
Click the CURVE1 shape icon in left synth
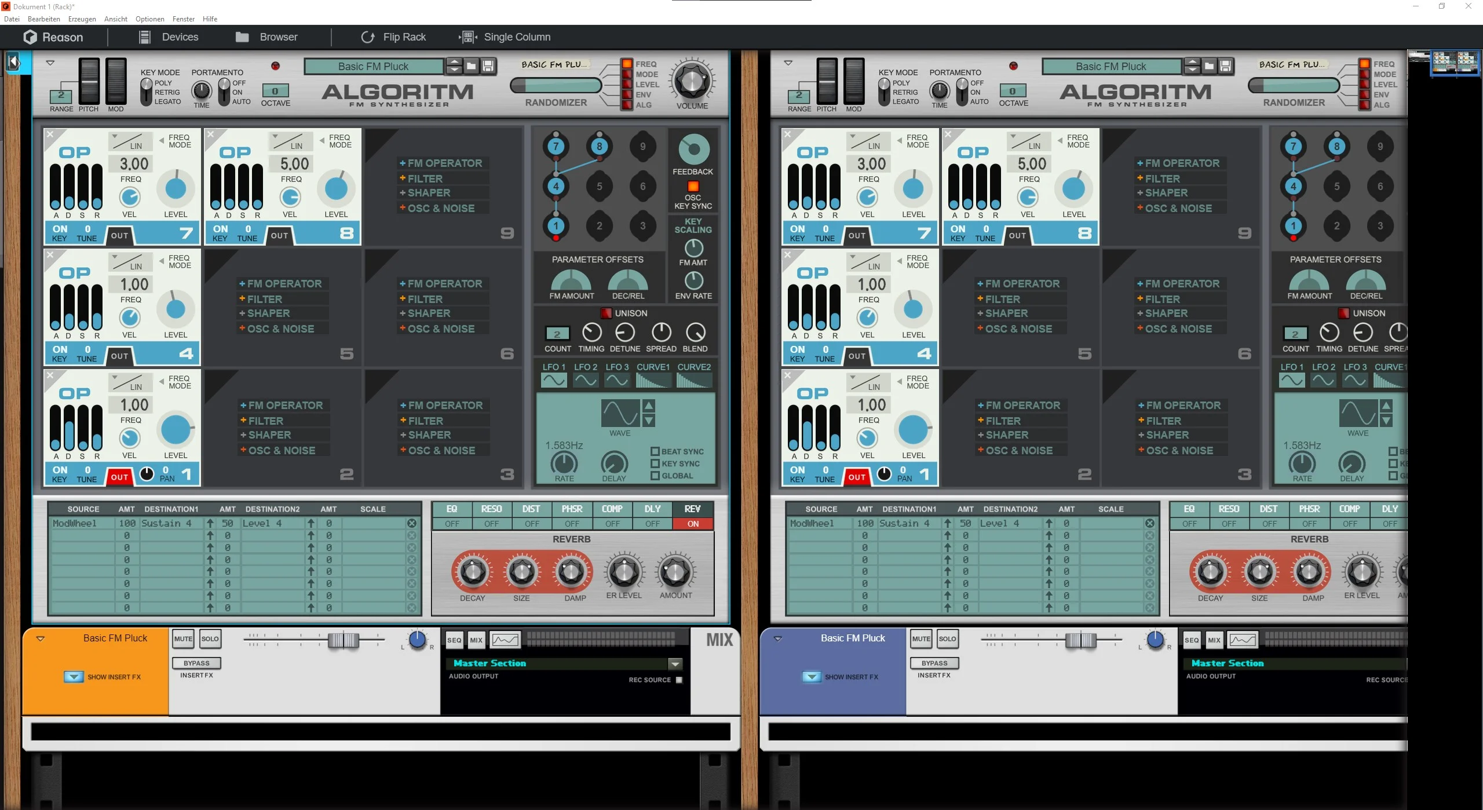pos(653,380)
